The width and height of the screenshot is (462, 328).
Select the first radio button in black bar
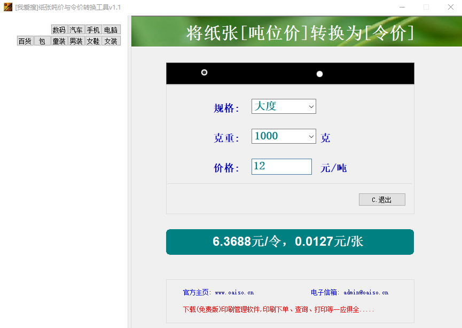(x=204, y=73)
